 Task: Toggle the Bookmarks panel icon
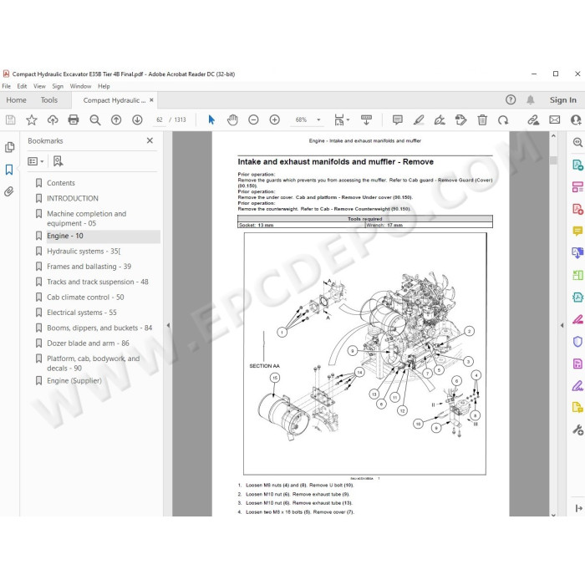coord(9,170)
